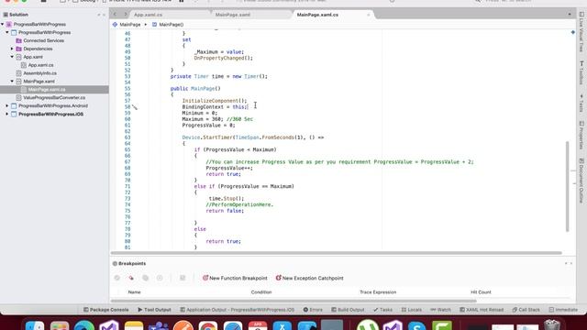Navigate forward with the editor's right arrow

pos(126,15)
